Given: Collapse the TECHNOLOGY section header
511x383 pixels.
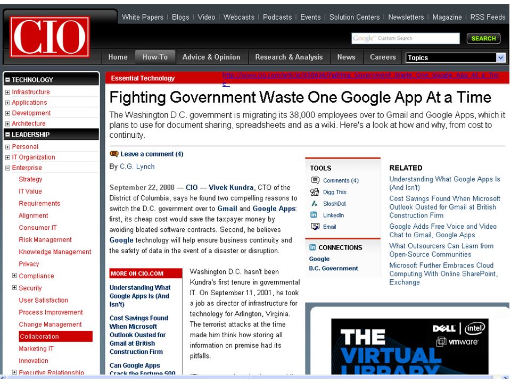Looking at the screenshot, I should tap(7, 80).
